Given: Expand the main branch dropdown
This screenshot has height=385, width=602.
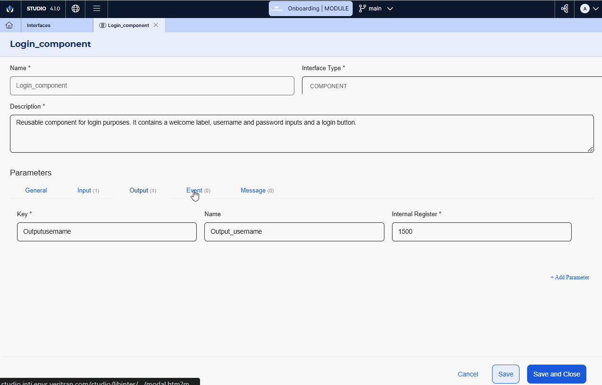Looking at the screenshot, I should (x=390, y=9).
